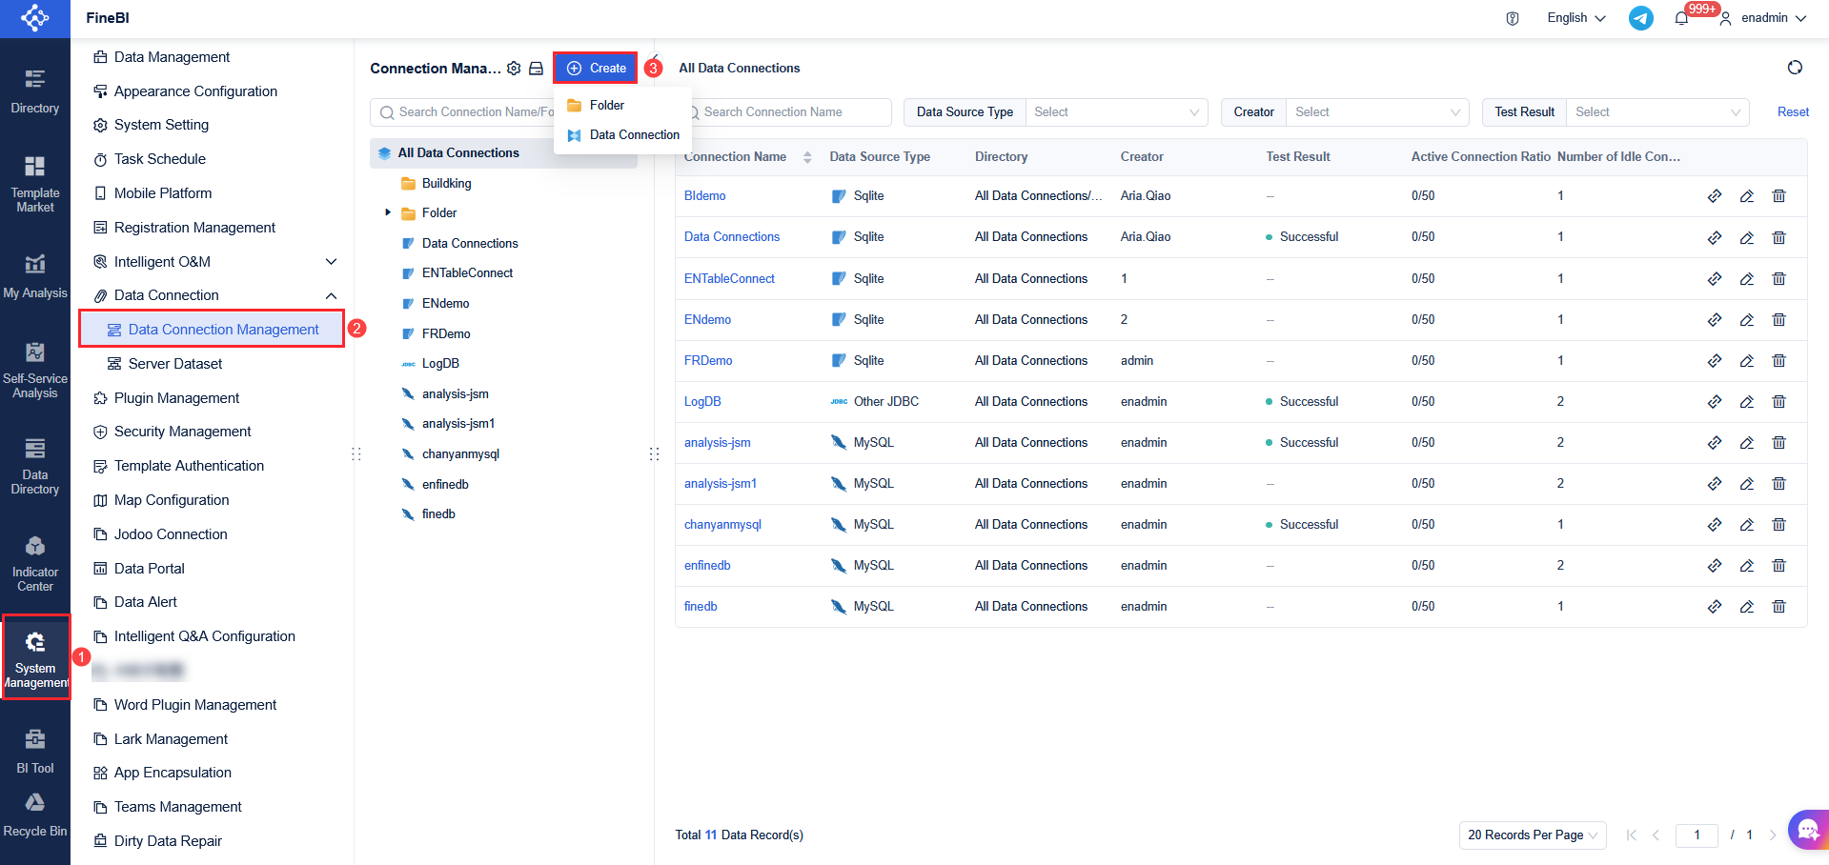Open Data Alert
1829x865 pixels.
(x=145, y=602)
